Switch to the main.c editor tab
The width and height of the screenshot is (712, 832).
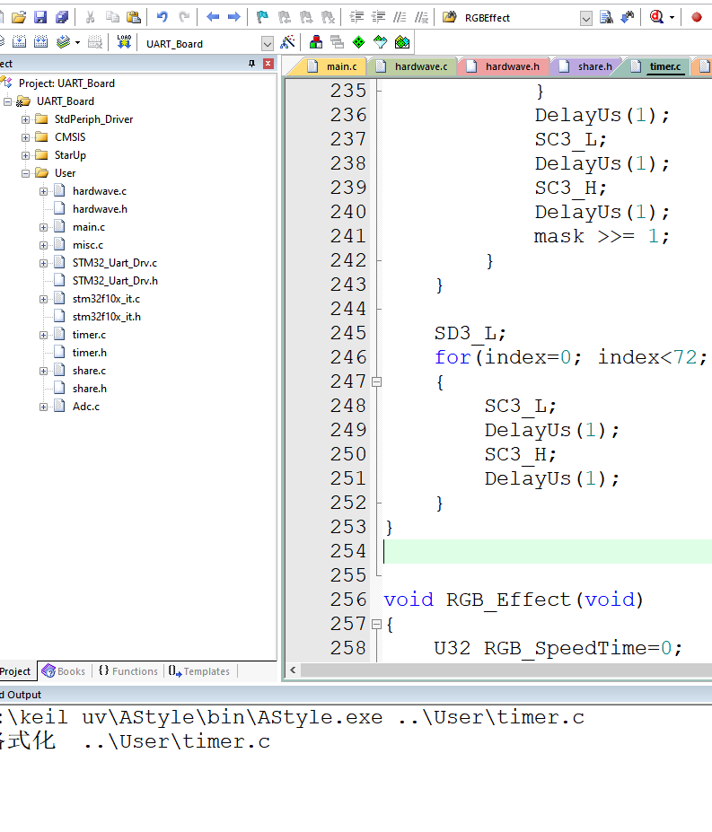point(334,66)
